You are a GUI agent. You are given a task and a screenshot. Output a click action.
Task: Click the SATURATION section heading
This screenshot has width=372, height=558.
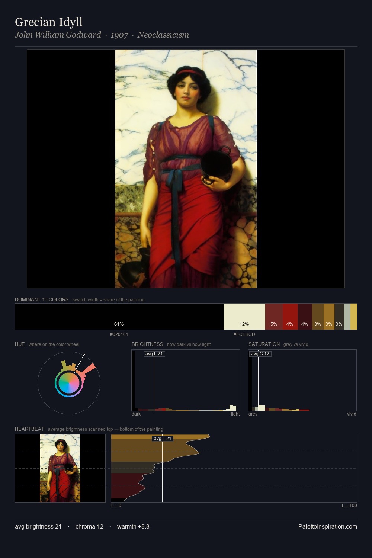(264, 344)
